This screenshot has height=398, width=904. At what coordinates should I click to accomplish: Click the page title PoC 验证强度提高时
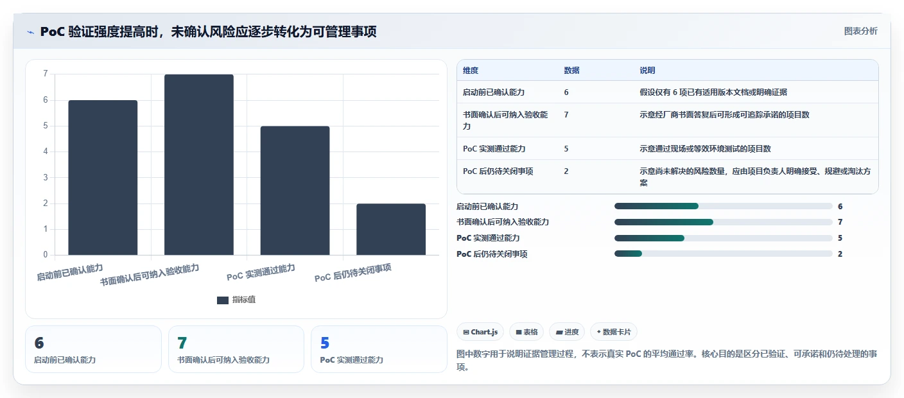[x=209, y=32]
